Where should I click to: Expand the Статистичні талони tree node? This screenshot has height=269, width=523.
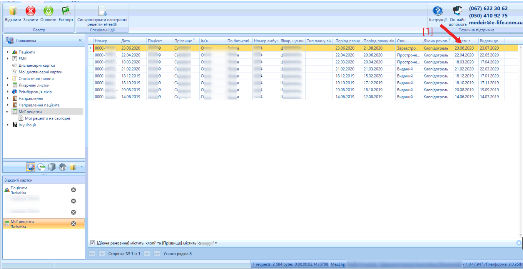coord(8,78)
